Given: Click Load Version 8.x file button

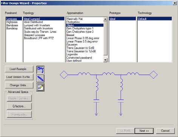Looking at the screenshot, I should pos(19,77).
